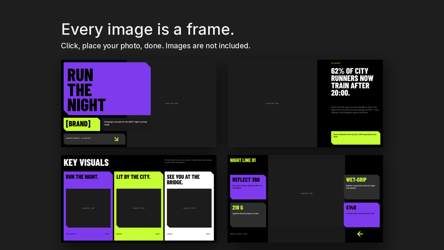Click the BERLIN caption
This screenshot has height=250, width=444.
(x=119, y=234)
